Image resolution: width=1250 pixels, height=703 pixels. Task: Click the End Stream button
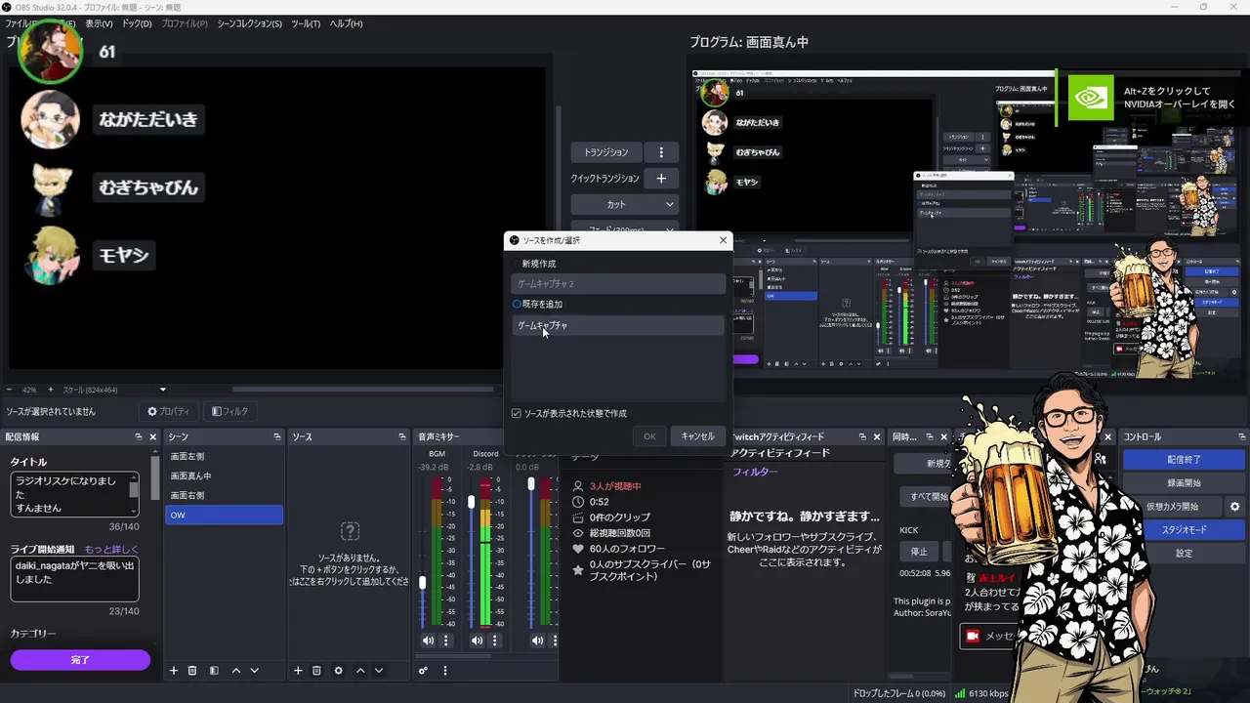pyautogui.click(x=1184, y=459)
